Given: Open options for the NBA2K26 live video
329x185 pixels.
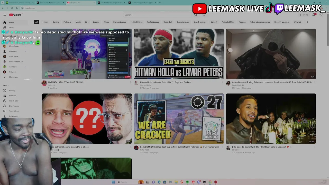Looking at the screenshot, I should [131, 82].
